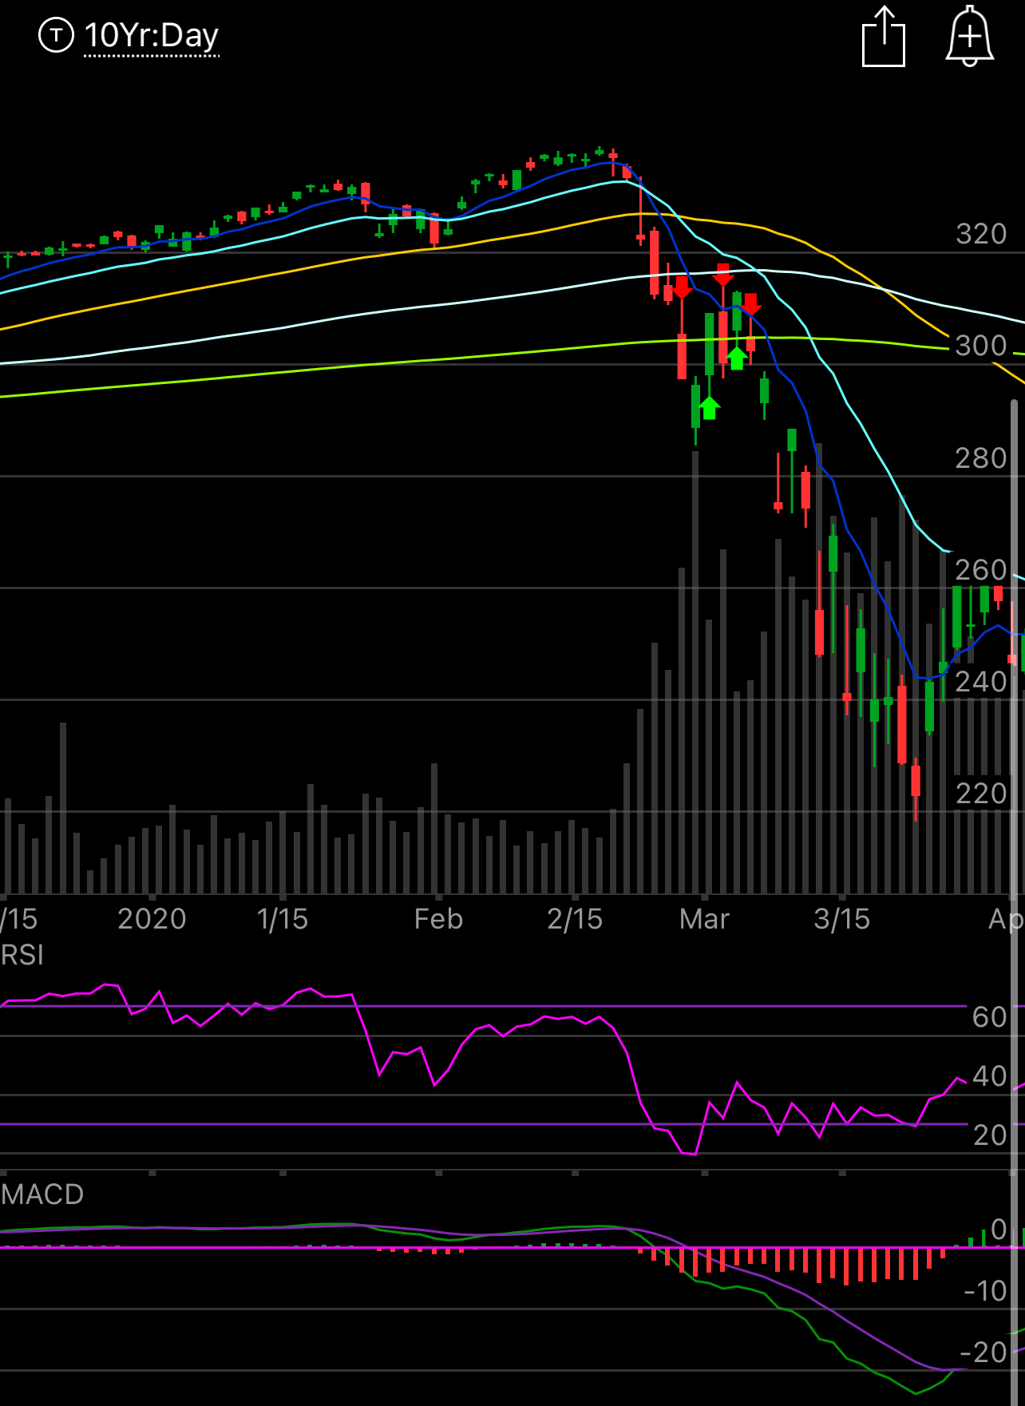Tap the Mar date axis label
This screenshot has height=1406, width=1025.
[x=704, y=919]
